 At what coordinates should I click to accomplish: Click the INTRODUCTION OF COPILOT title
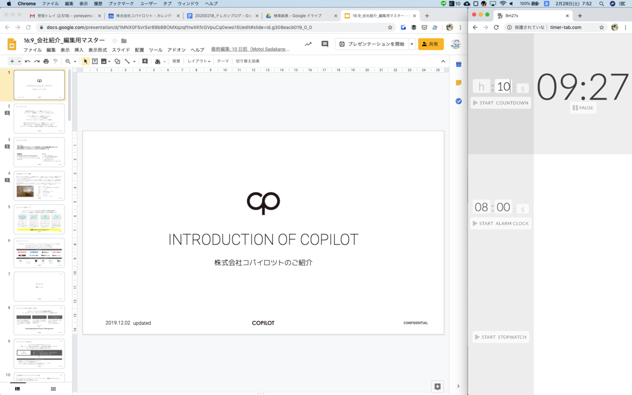(263, 240)
